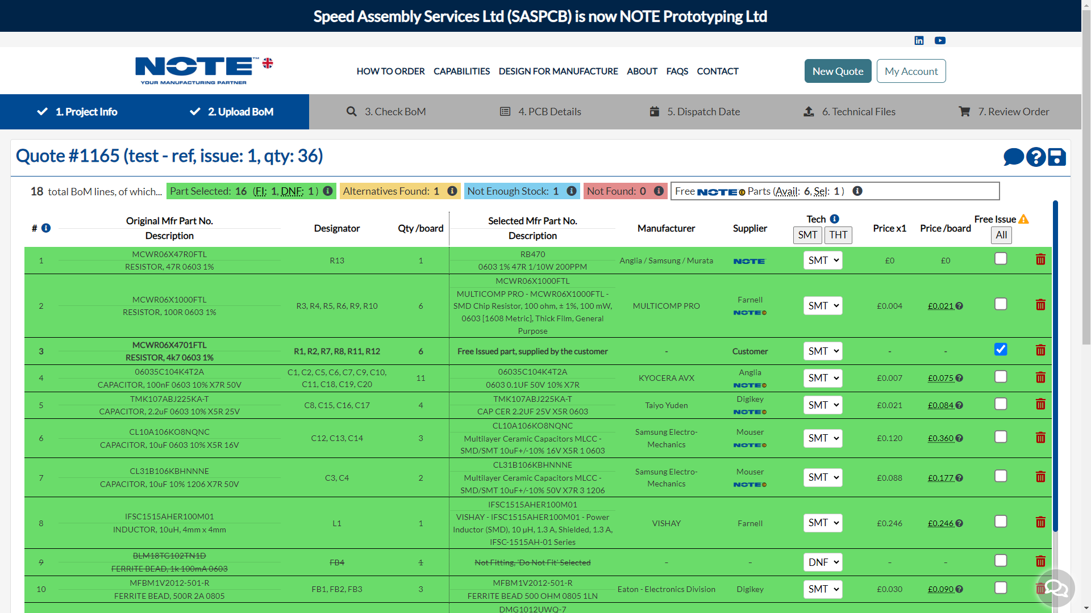Screen dimensions: 1091x613
Task: Check Free Issue for the TMK107ABJ225KA-T capacitor
Action: 1001,403
